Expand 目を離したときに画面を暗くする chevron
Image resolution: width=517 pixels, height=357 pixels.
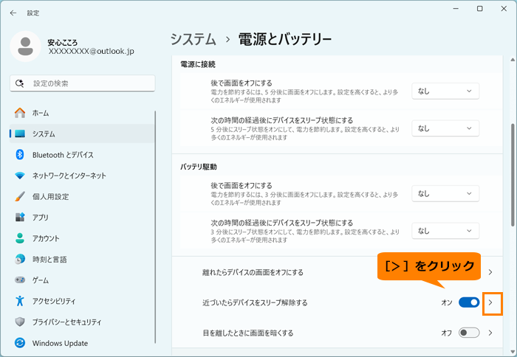[490, 333]
